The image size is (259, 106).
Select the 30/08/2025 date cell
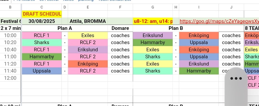(x=42, y=21)
